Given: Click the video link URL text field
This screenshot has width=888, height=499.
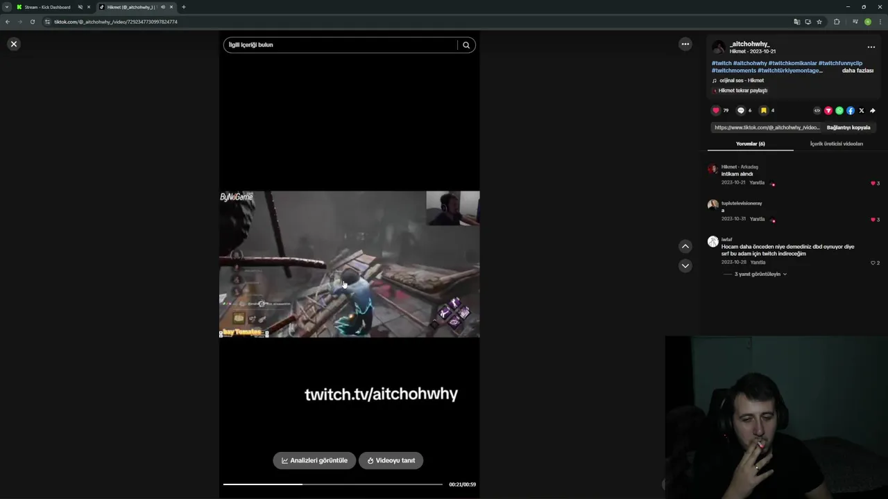Looking at the screenshot, I should pyautogui.click(x=767, y=128).
